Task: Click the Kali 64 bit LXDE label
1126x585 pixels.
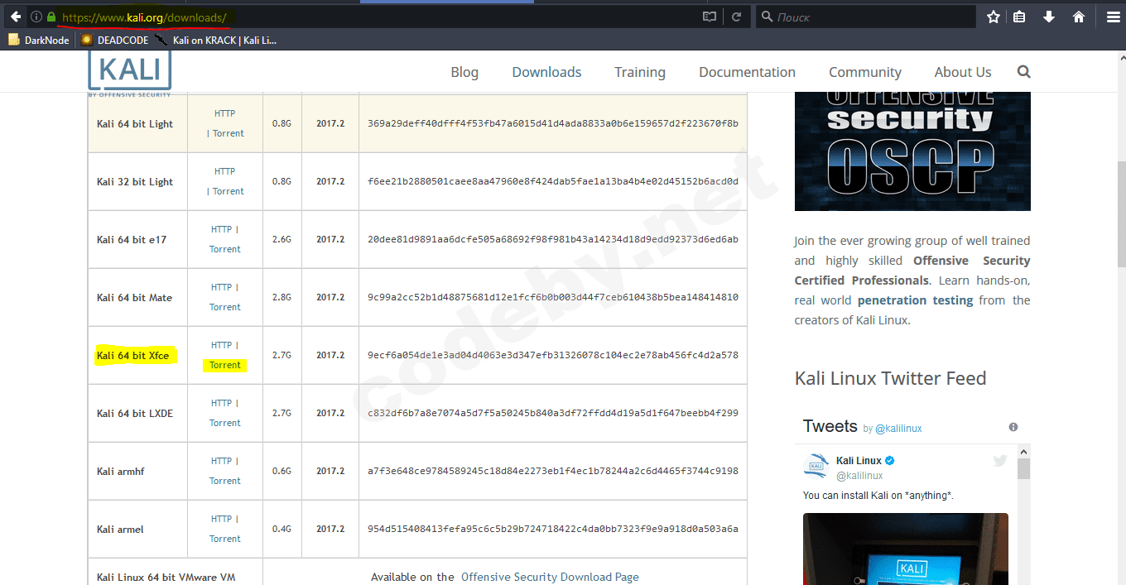Action: [x=135, y=414]
